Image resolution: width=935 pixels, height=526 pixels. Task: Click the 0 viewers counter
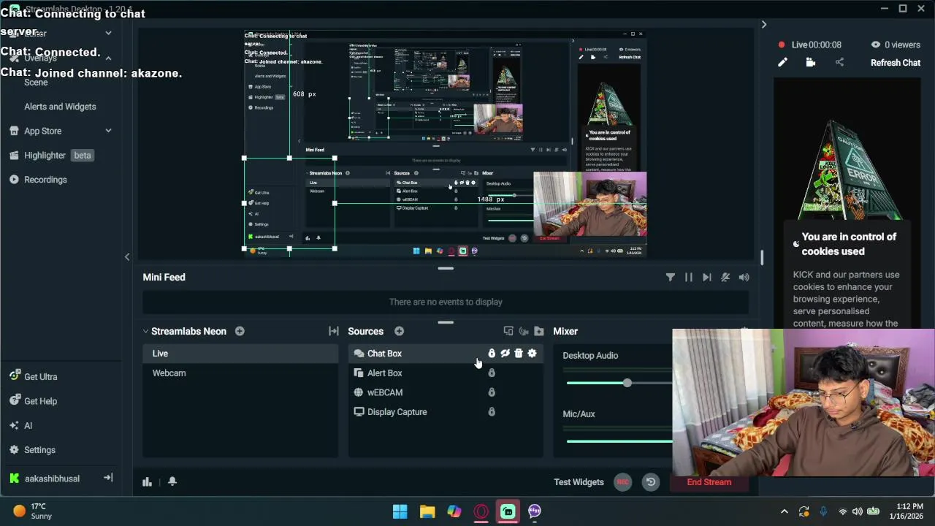point(896,45)
